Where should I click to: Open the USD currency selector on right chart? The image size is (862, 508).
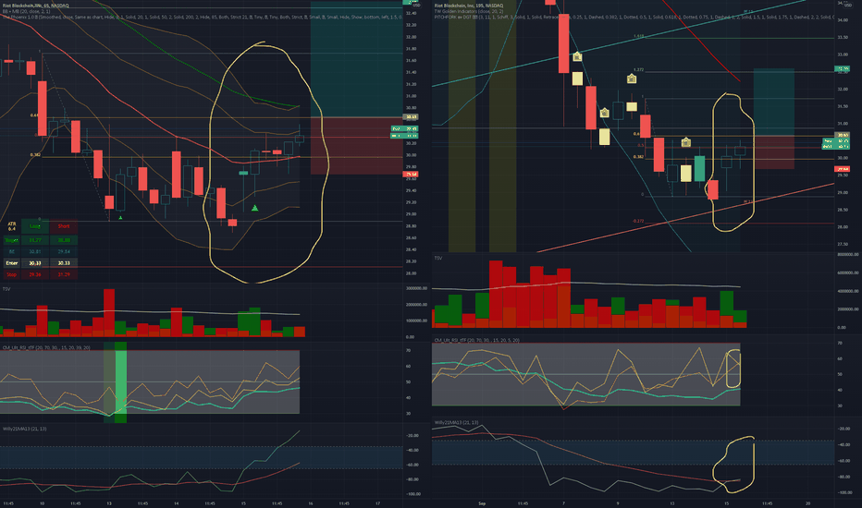point(848,5)
